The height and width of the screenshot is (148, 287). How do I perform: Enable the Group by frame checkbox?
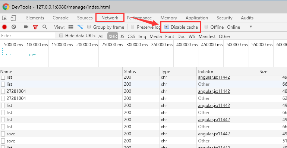click(89, 27)
